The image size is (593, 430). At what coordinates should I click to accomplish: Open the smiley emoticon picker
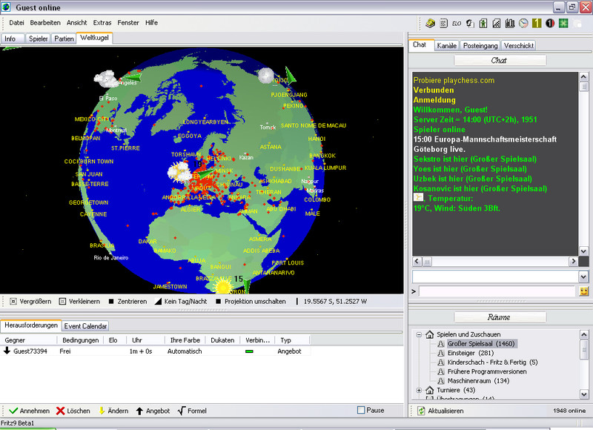coord(584,291)
